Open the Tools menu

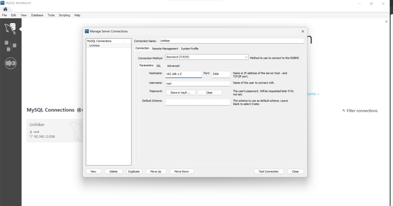coord(51,15)
